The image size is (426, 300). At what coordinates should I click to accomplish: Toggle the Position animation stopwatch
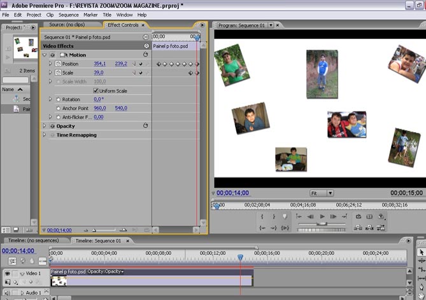[58, 64]
